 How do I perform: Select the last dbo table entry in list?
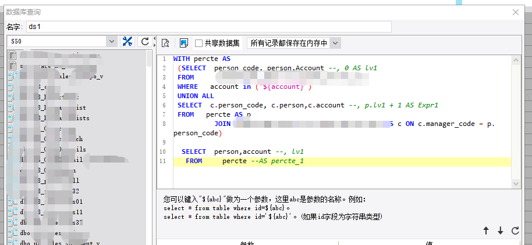tap(58, 242)
